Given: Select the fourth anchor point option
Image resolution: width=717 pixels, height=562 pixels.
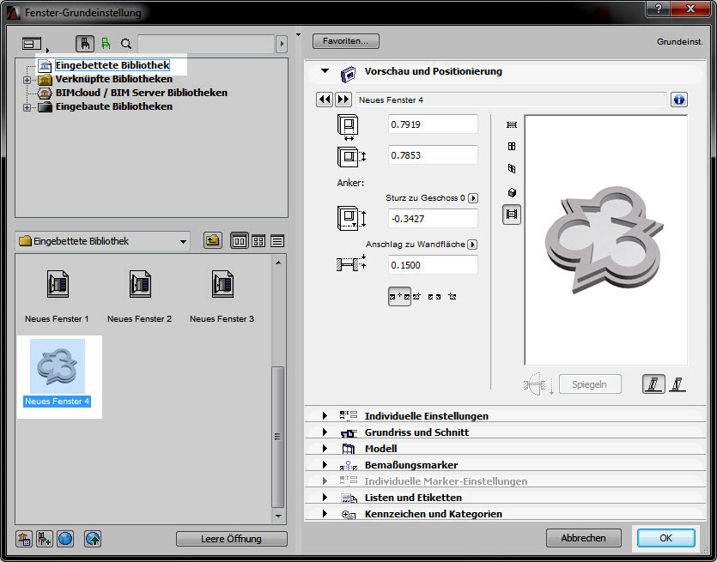Looking at the screenshot, I should 453,297.
